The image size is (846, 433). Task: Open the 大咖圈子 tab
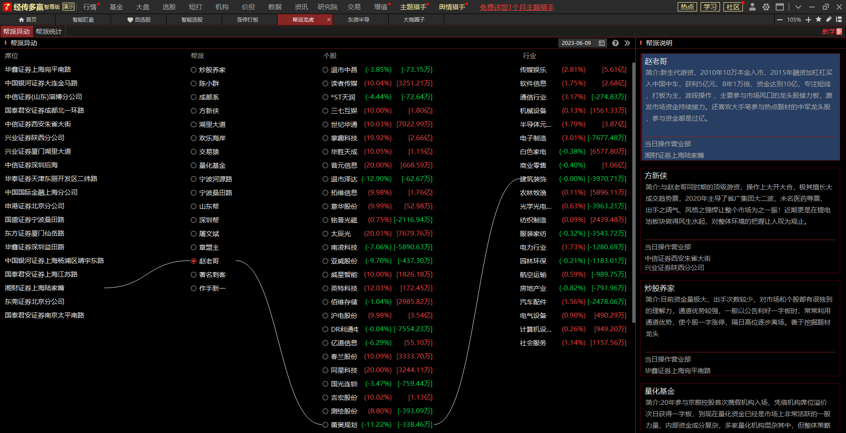tap(414, 20)
